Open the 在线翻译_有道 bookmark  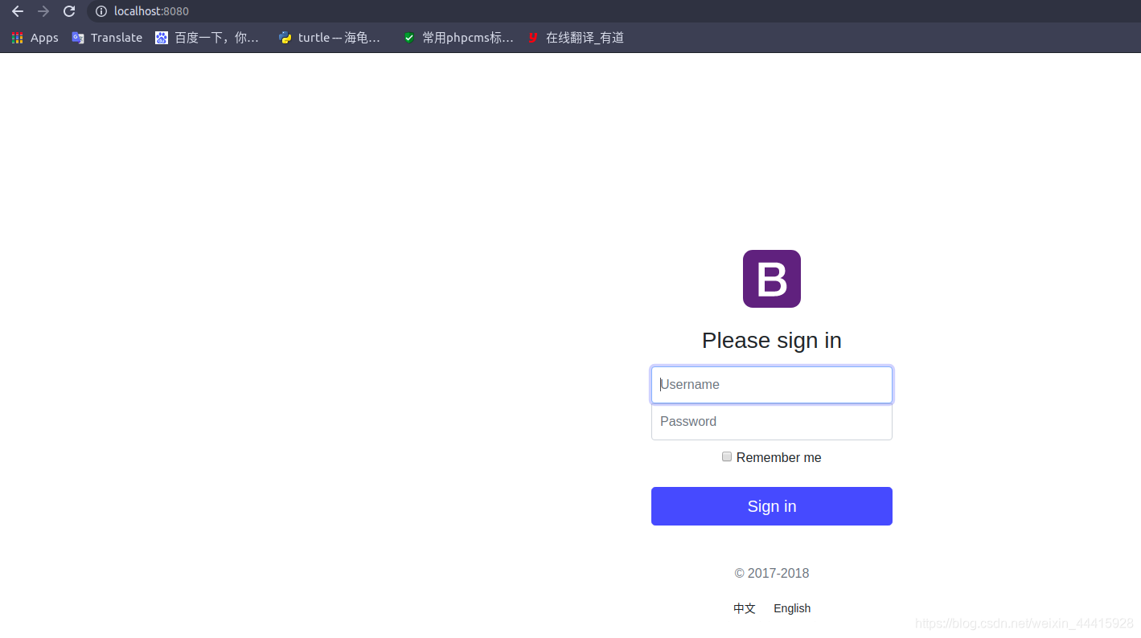[x=576, y=38]
